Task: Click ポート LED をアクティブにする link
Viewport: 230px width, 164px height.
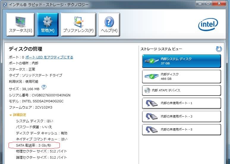Action: tap(49, 57)
